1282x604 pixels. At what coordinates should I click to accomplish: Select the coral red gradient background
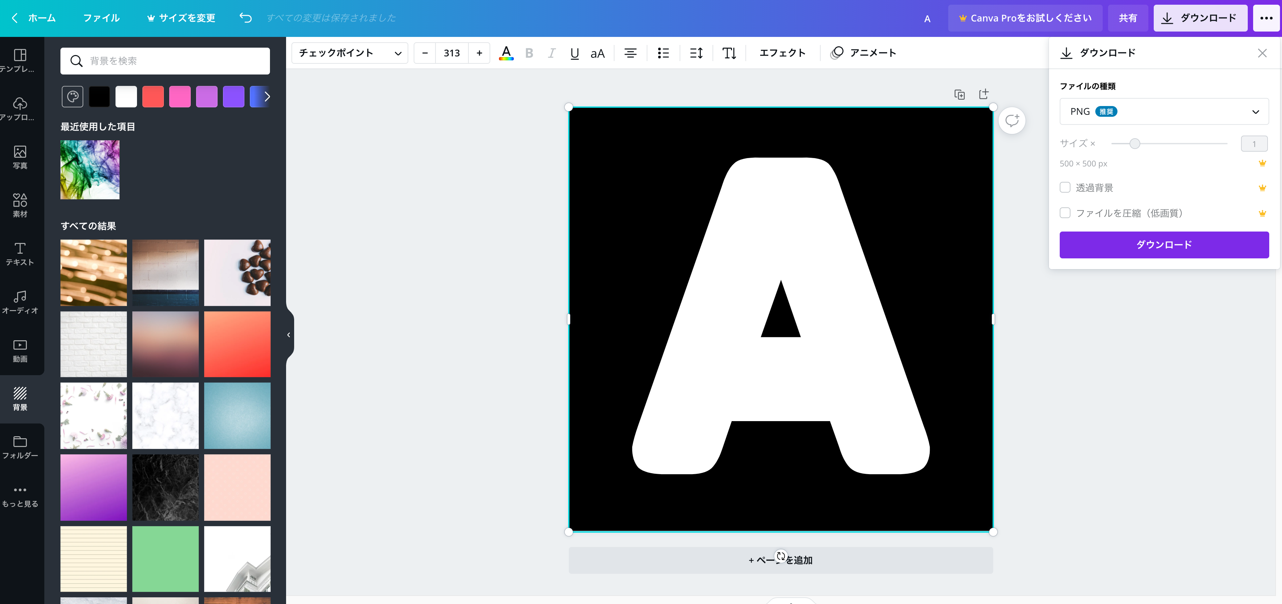pos(237,344)
